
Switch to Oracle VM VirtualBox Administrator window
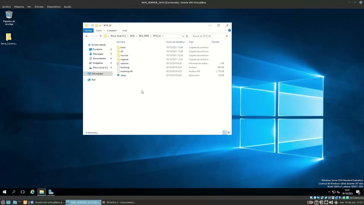coord(48,202)
